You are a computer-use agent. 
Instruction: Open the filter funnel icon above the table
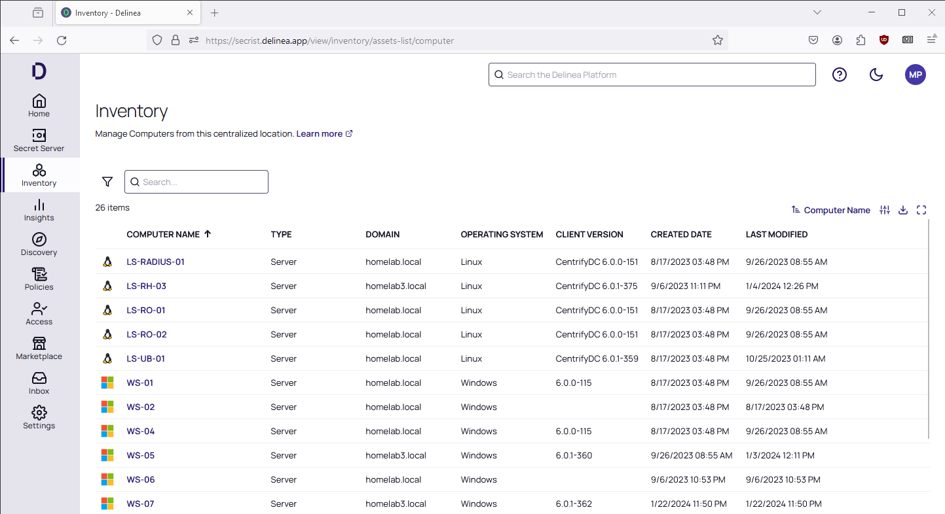(x=107, y=181)
